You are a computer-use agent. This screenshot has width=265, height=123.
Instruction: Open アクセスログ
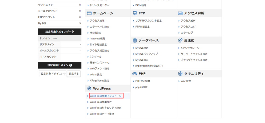click(x=188, y=27)
